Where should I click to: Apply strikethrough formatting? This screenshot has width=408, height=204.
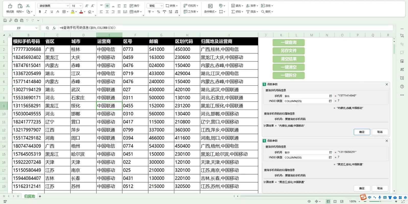click(58, 12)
